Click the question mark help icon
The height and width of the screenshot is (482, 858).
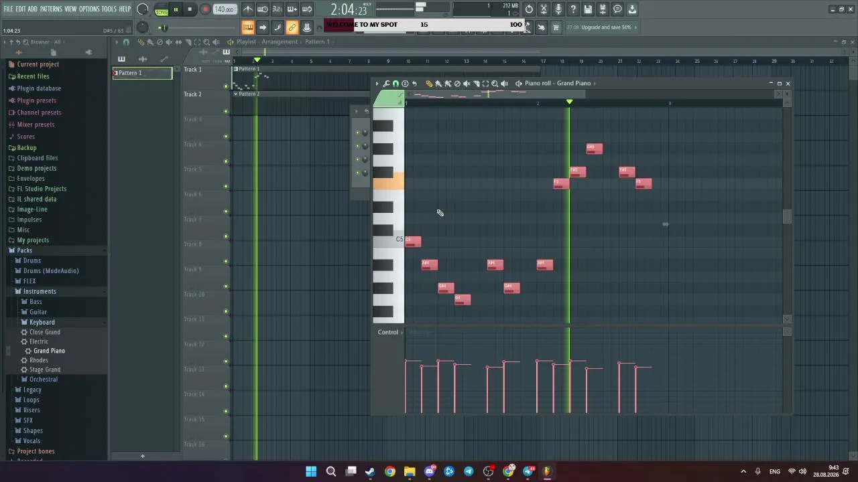(573, 9)
